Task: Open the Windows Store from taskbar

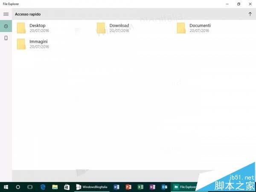Action: tap(67, 187)
